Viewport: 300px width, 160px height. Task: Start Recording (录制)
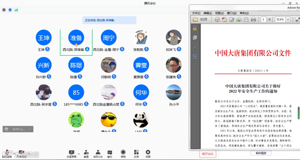(x=123, y=152)
